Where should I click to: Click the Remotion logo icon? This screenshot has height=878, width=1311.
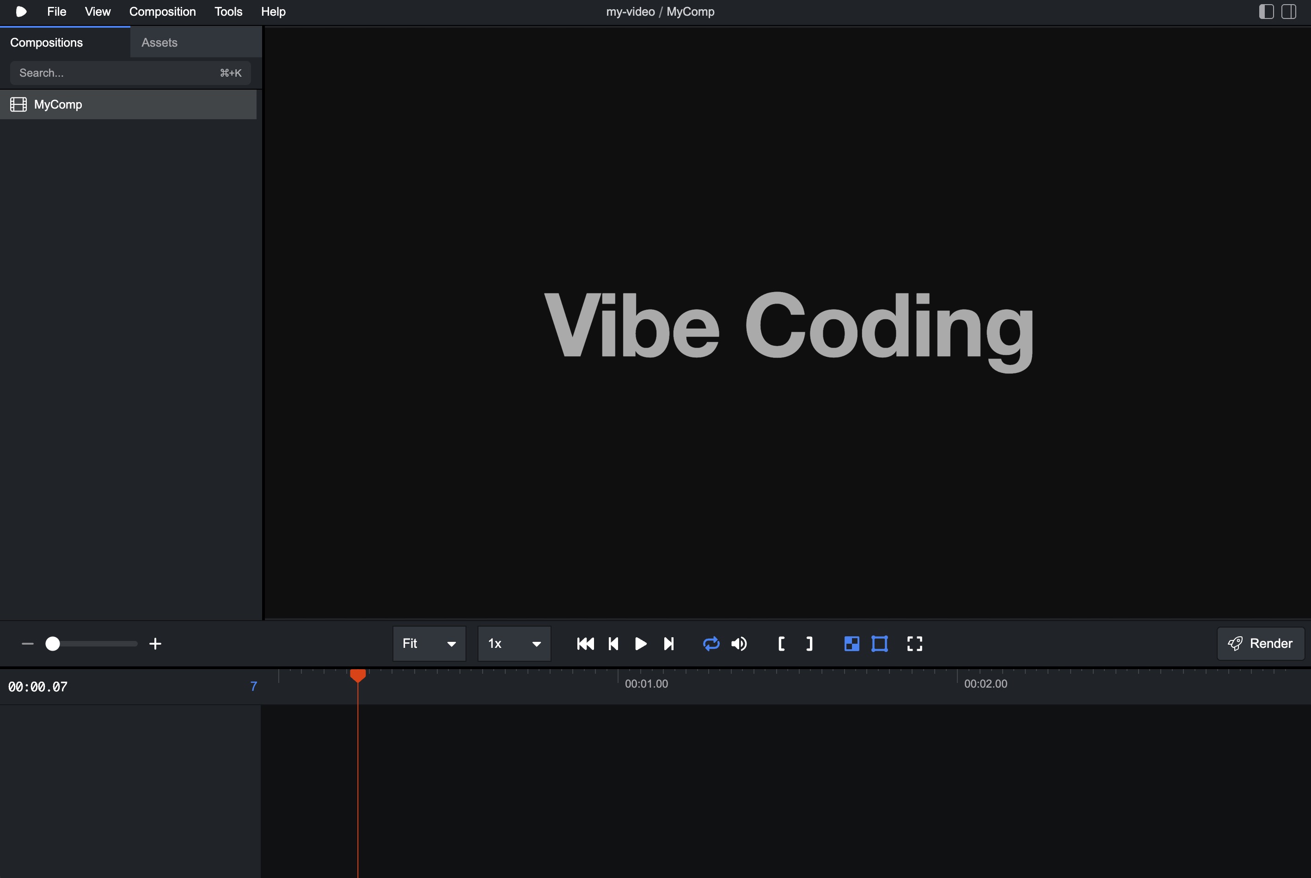point(21,11)
